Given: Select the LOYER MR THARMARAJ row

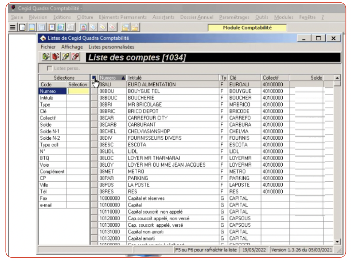Looking at the screenshot, I should click(x=216, y=158).
